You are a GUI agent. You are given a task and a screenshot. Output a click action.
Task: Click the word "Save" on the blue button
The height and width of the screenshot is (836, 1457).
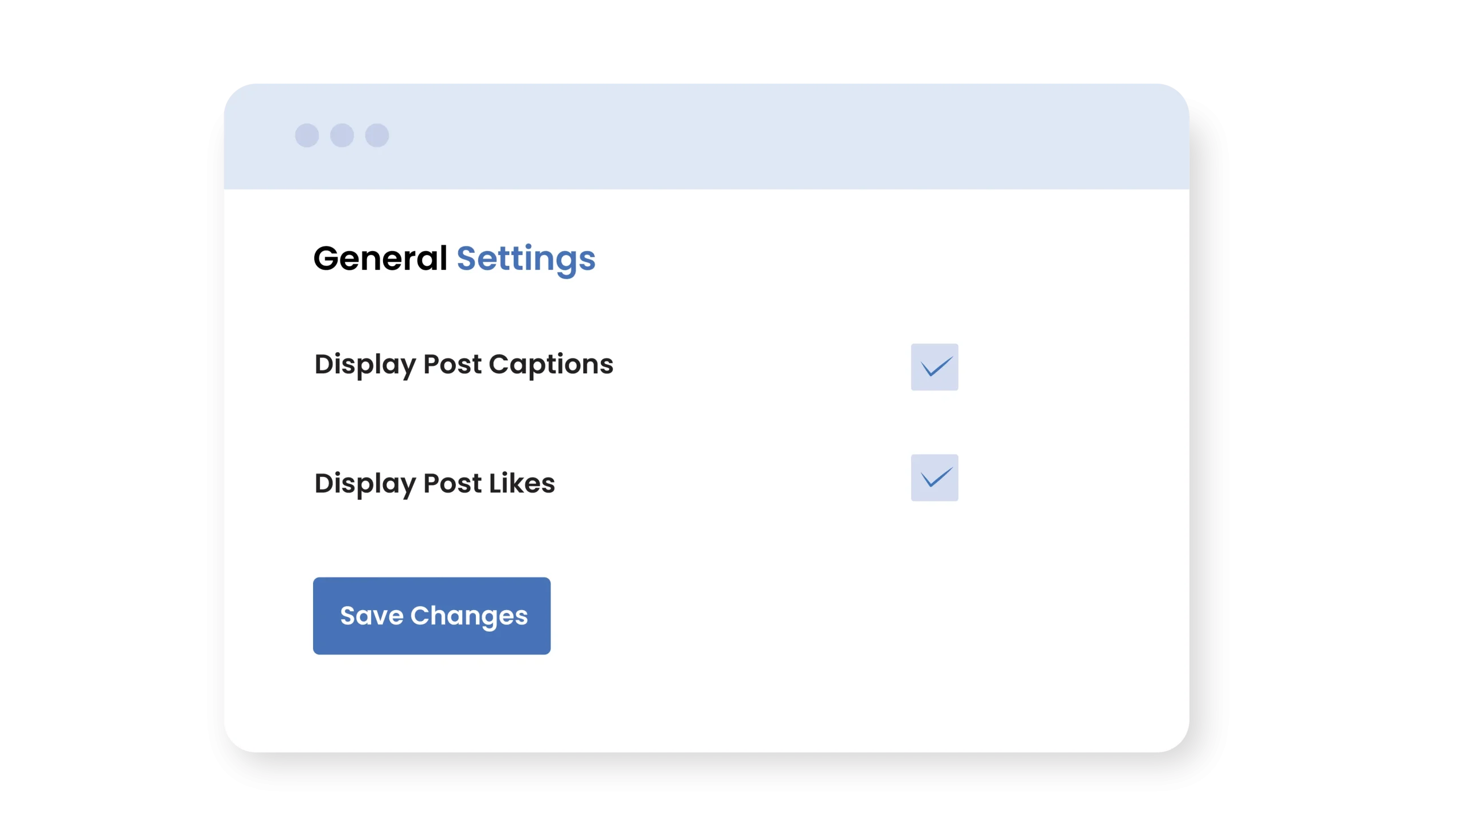(372, 616)
